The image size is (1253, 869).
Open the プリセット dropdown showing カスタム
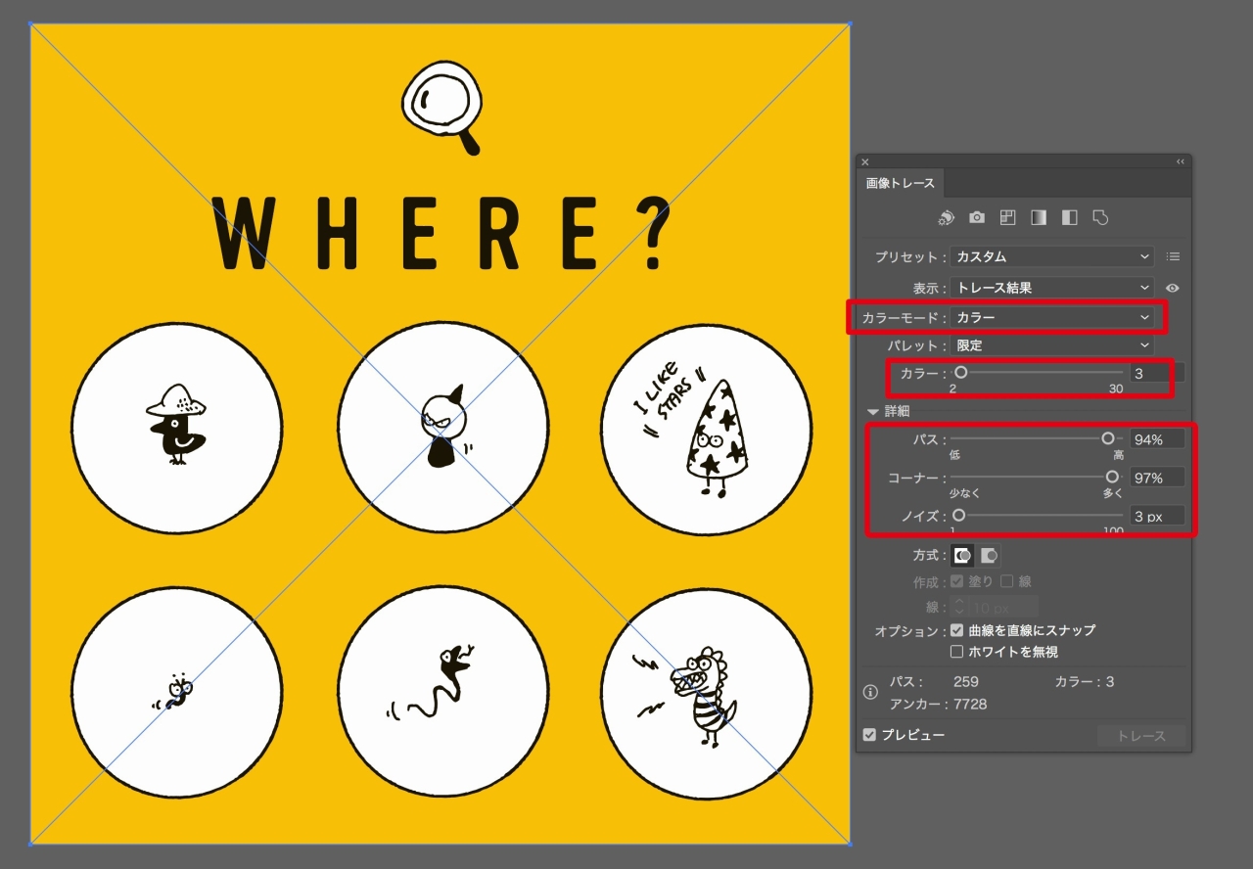click(1052, 257)
